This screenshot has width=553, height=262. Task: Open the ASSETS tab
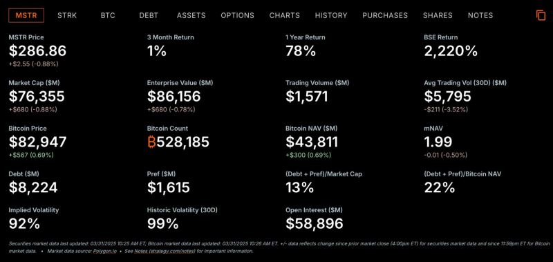coord(191,15)
